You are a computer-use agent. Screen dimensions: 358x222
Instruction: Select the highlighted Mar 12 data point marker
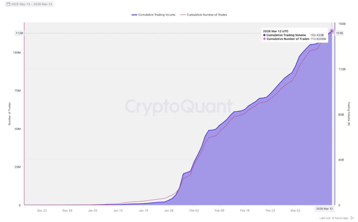coord(332,31)
